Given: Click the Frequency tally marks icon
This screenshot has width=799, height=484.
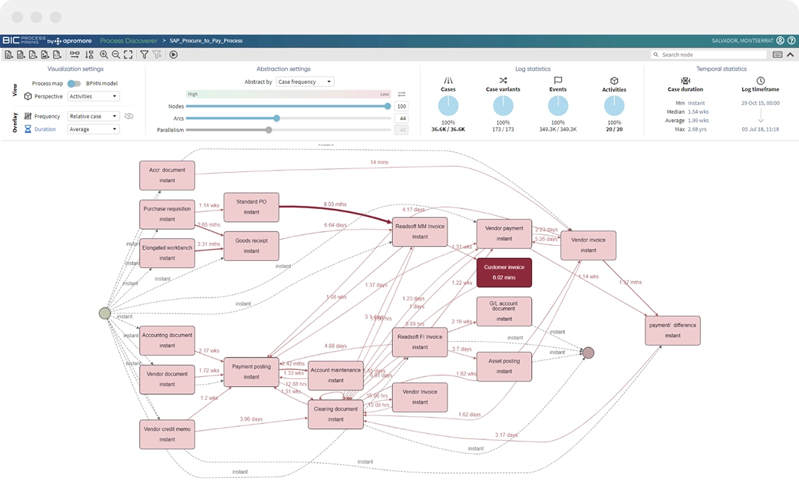Looking at the screenshot, I should click(28, 116).
